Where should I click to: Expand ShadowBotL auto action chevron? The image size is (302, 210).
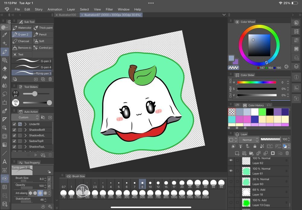(25, 135)
